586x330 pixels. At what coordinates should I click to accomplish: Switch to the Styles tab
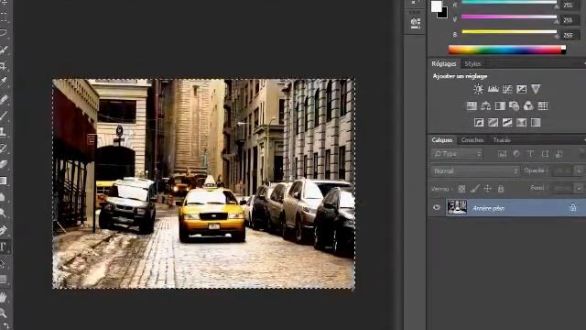coord(472,63)
